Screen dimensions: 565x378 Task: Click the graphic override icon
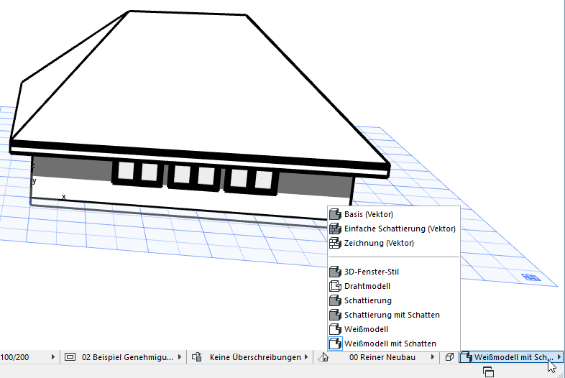point(197,357)
